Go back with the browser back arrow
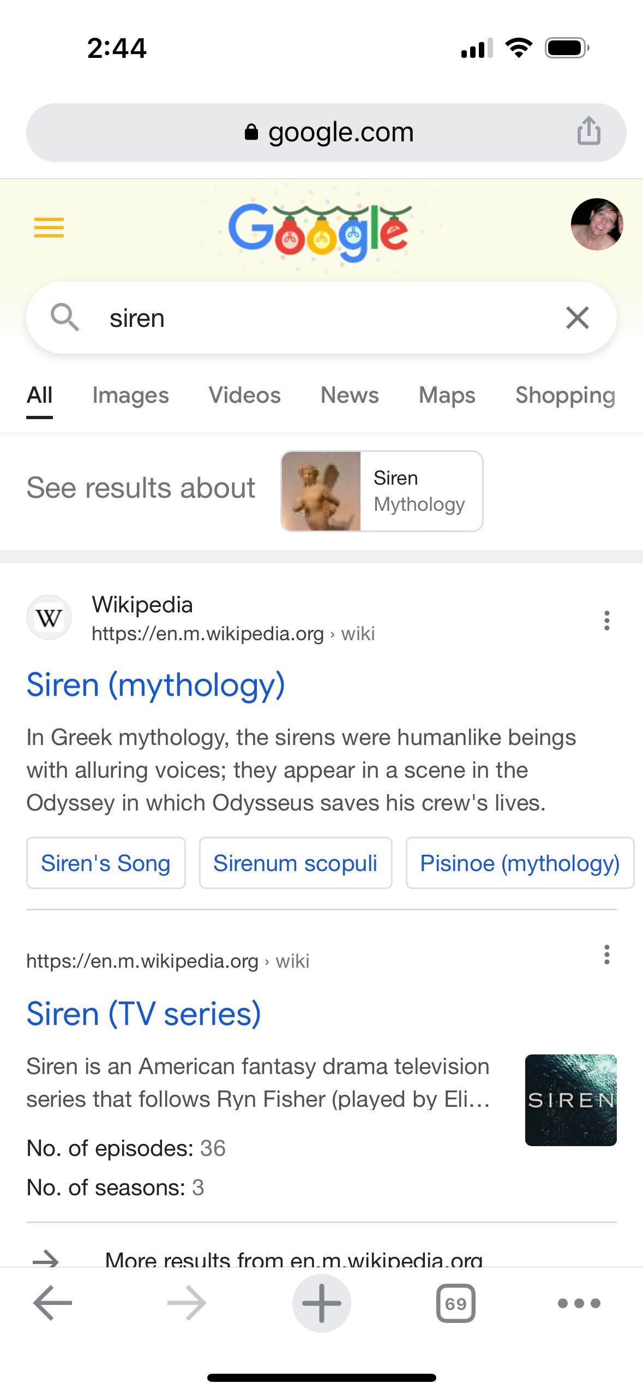The width and height of the screenshot is (643, 1395). tap(52, 1303)
